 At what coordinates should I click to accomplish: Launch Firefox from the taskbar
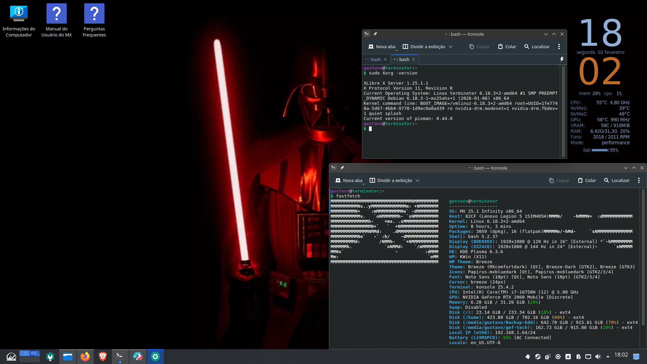(85, 357)
